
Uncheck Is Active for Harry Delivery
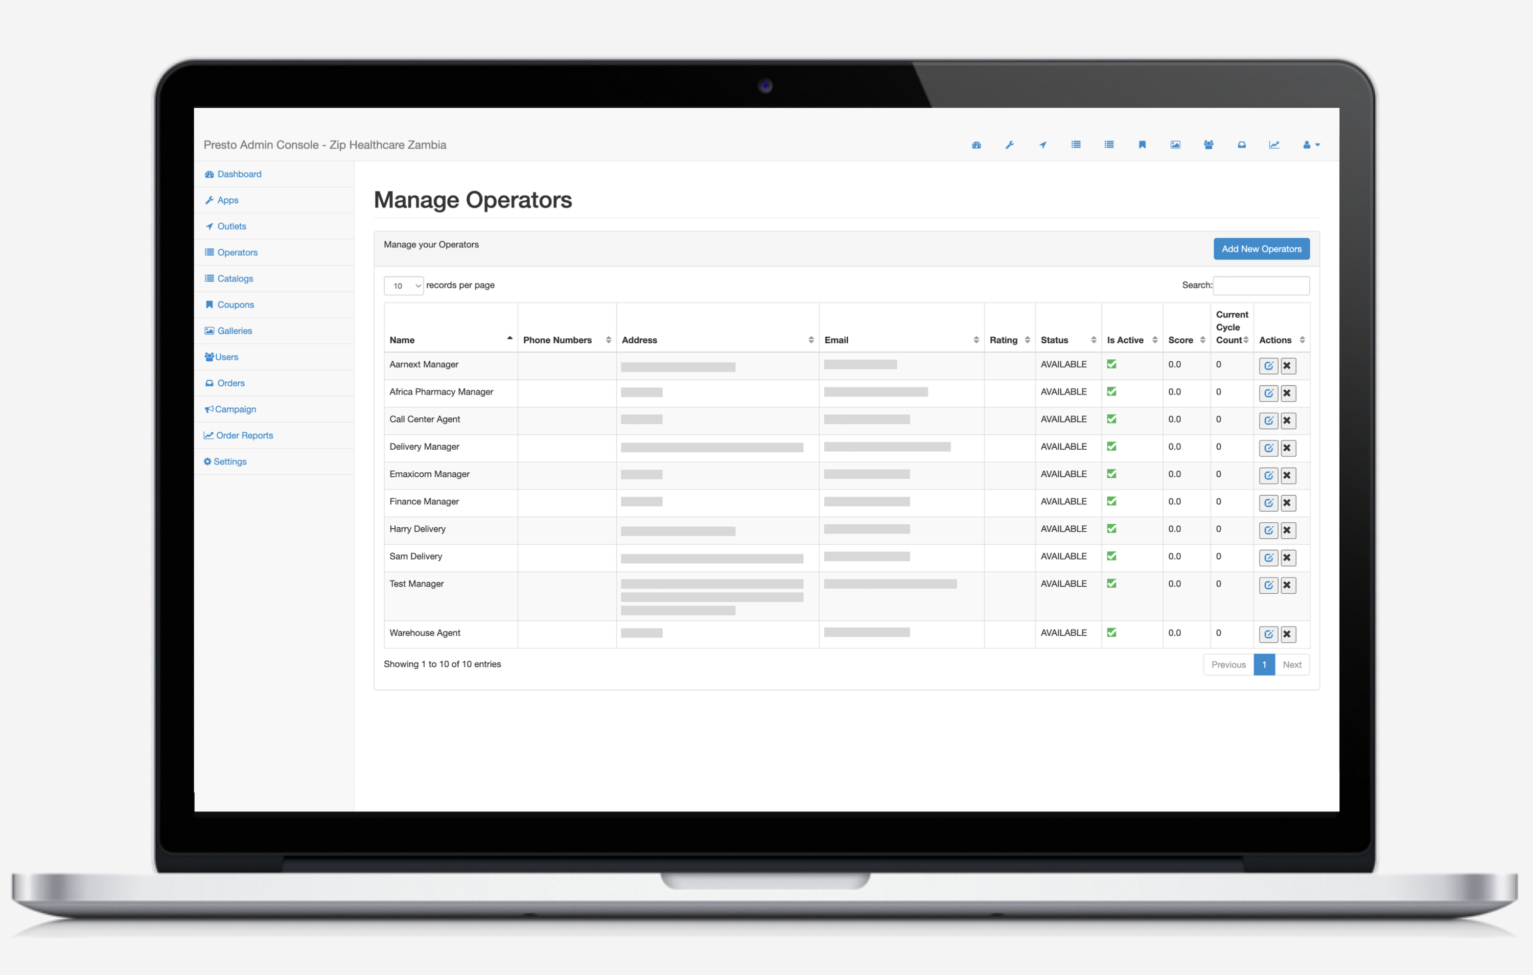click(1111, 528)
